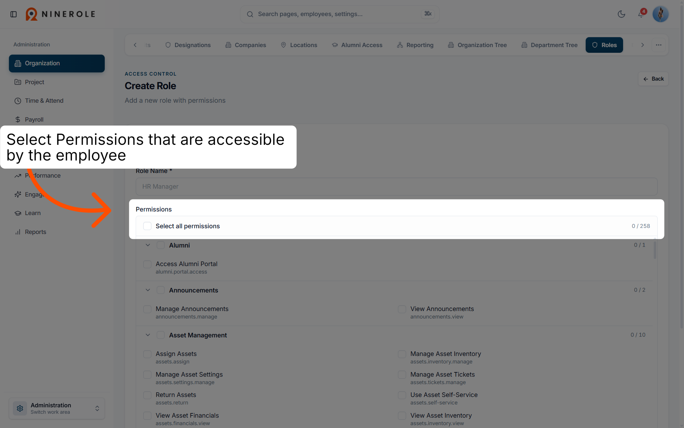Check the Asset Management group checkbox

pyautogui.click(x=161, y=335)
